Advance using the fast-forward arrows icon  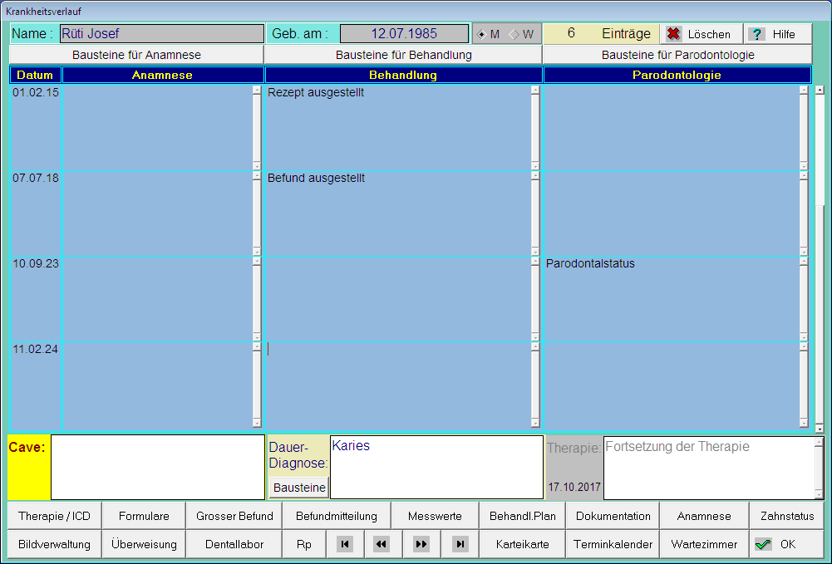(x=421, y=544)
